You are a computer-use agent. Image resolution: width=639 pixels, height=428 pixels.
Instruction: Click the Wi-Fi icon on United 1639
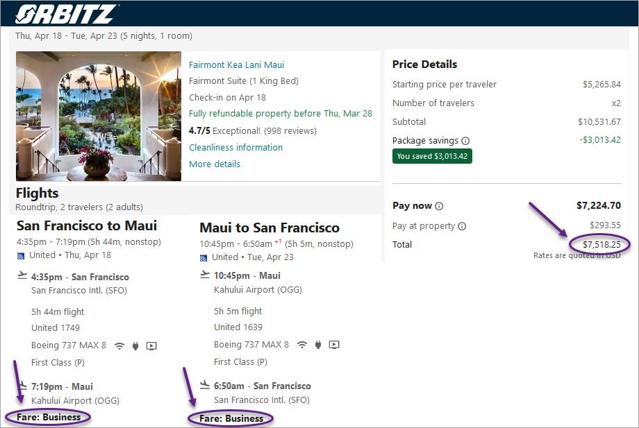coord(302,345)
